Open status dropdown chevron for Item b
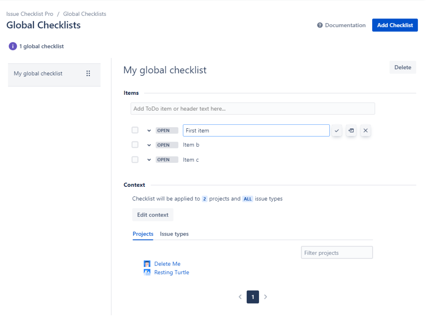 tap(149, 145)
